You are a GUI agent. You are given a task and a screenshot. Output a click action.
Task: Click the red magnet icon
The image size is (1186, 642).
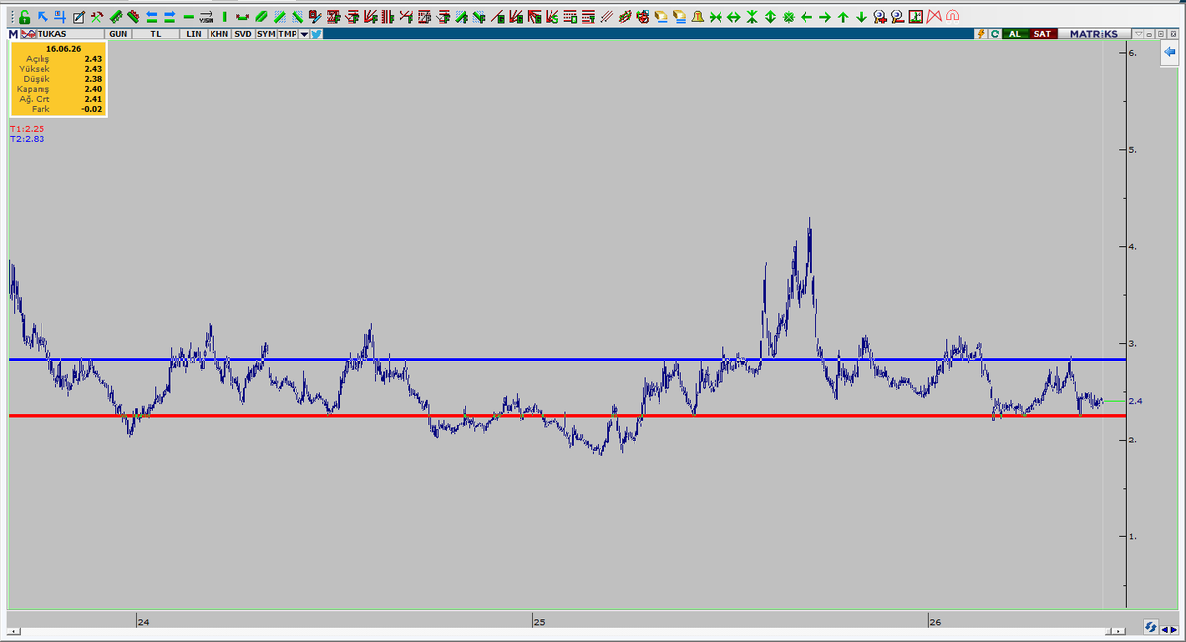(x=952, y=17)
